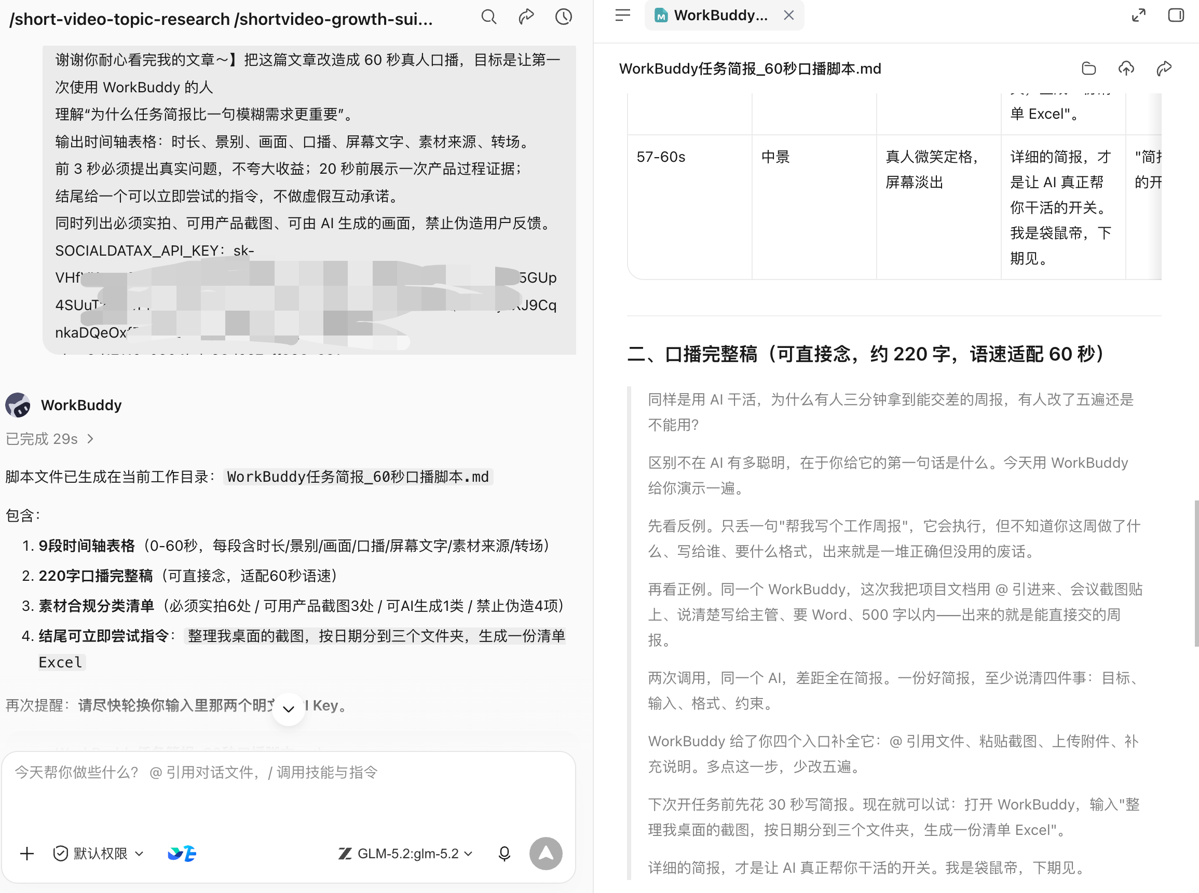Open the 默认权限 permissions dropdown
The image size is (1199, 893).
pyautogui.click(x=99, y=854)
